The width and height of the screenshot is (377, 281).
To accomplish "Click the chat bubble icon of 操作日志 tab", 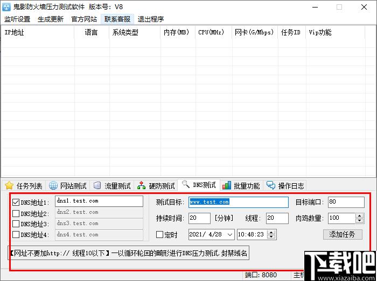I will tap(271, 185).
